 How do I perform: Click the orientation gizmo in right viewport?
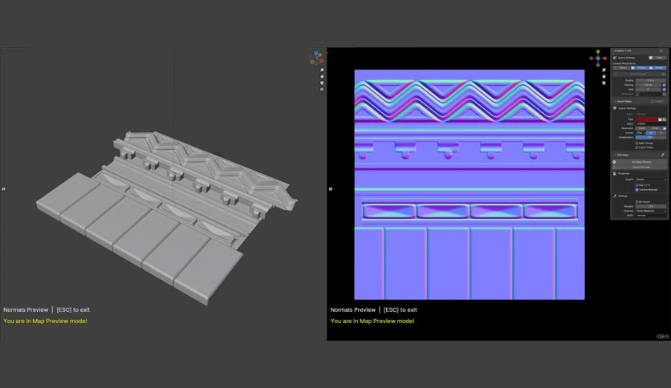tap(598, 58)
